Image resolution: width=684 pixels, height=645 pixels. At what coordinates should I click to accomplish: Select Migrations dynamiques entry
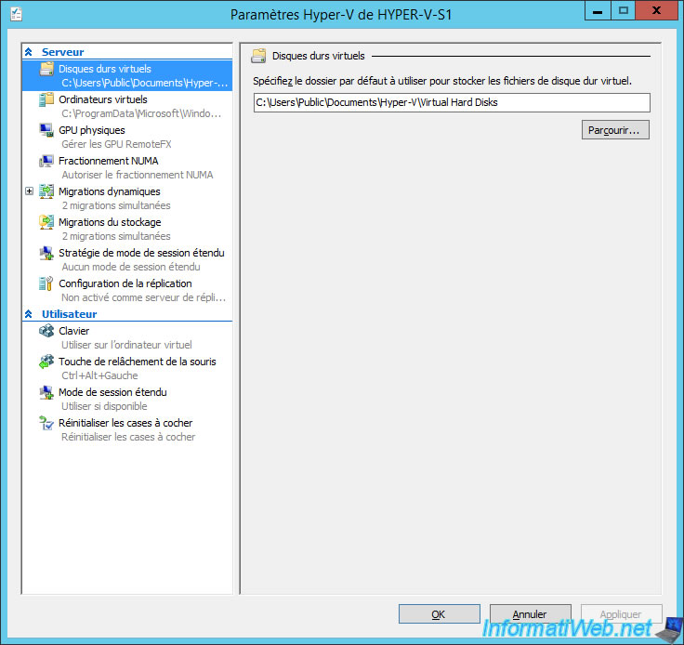point(127,198)
